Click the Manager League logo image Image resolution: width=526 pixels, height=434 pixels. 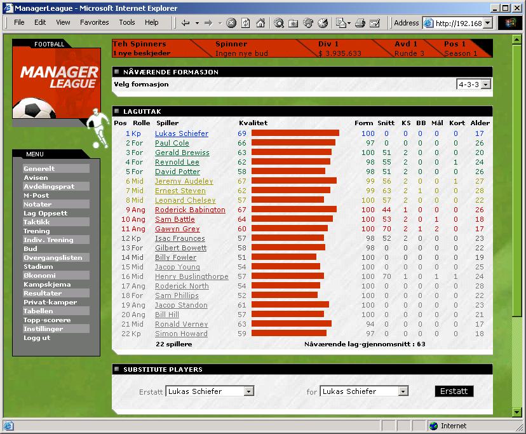(57, 83)
